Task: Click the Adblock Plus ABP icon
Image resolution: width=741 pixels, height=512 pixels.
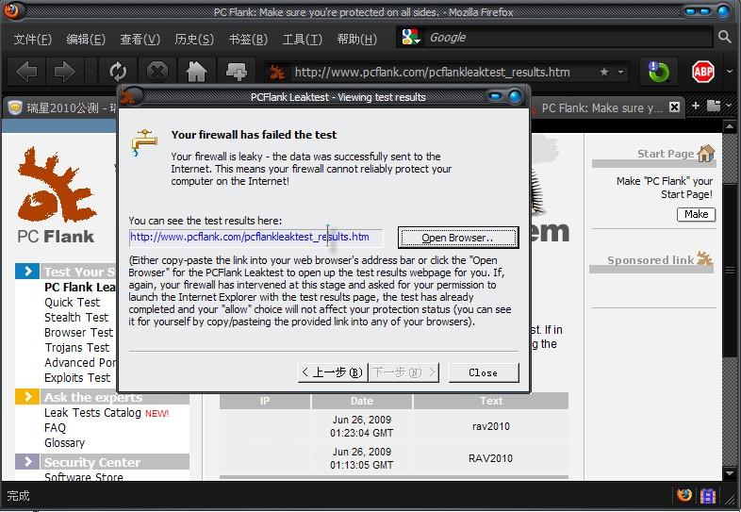Action: [x=702, y=72]
